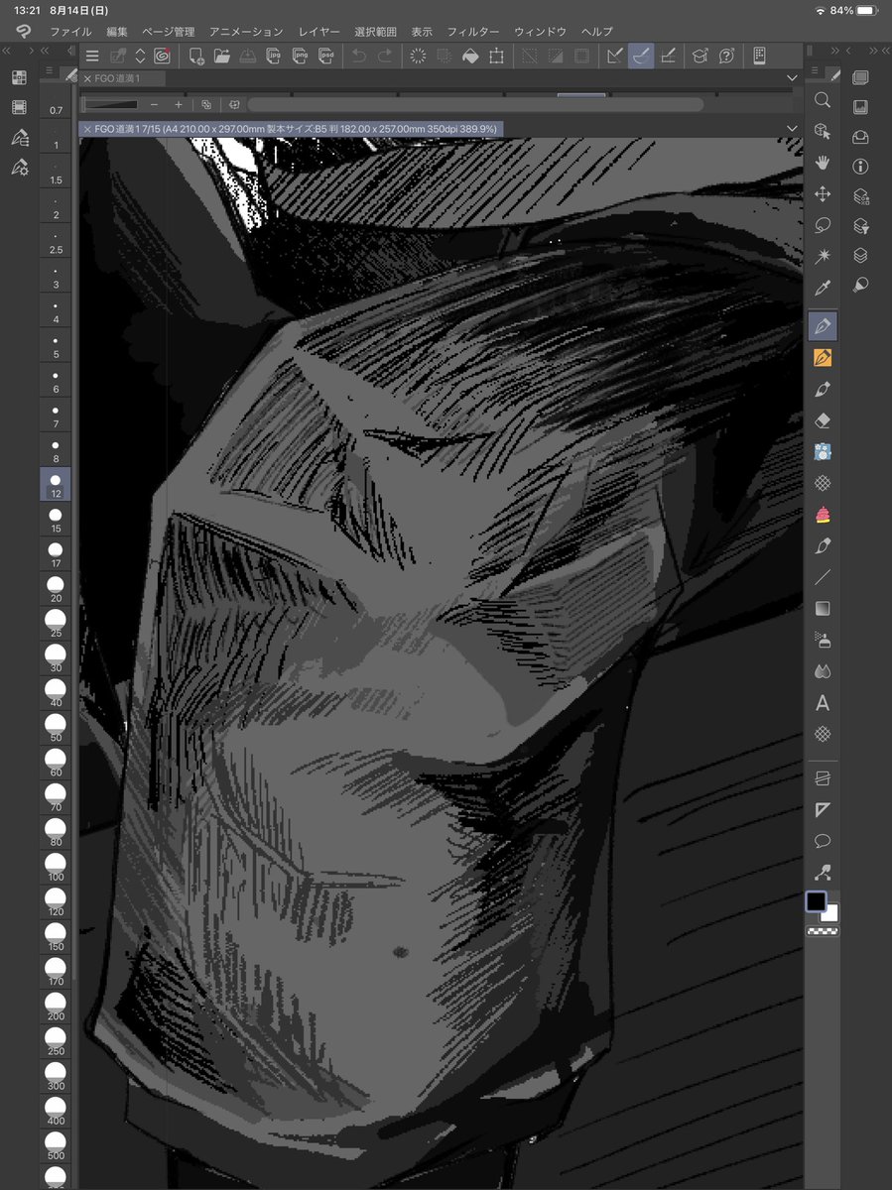Open the レイヤー menu

pyautogui.click(x=319, y=32)
